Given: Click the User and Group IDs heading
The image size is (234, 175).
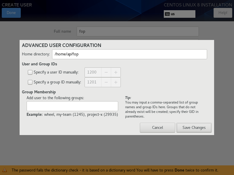Looking at the screenshot, I should pos(39,64).
